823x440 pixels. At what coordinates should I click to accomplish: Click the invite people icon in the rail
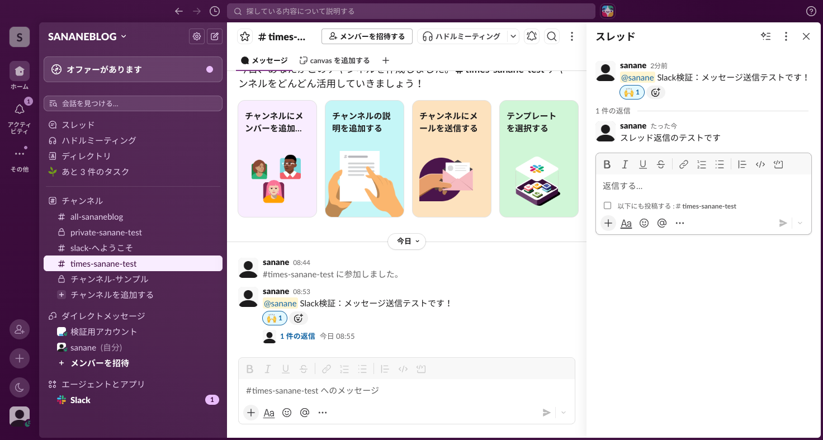(19, 330)
